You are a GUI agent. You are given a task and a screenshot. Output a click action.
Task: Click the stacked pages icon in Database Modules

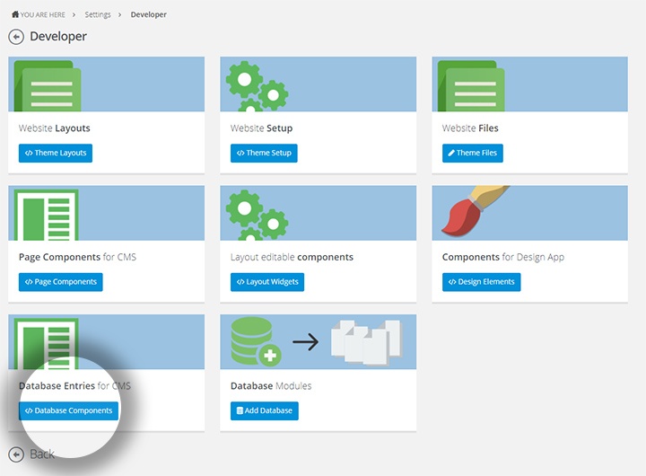(x=367, y=342)
